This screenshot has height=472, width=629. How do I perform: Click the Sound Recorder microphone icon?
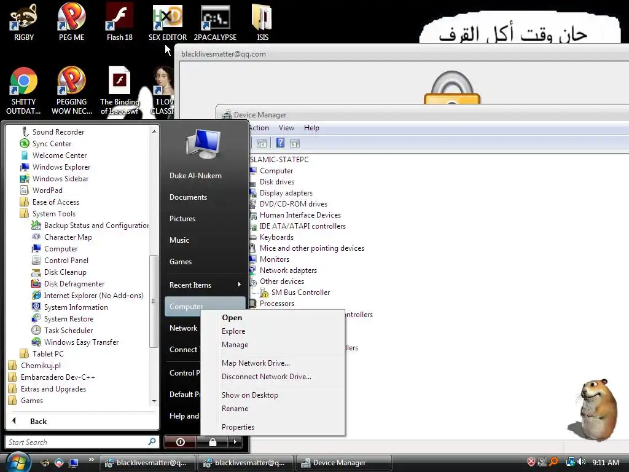coord(25,132)
